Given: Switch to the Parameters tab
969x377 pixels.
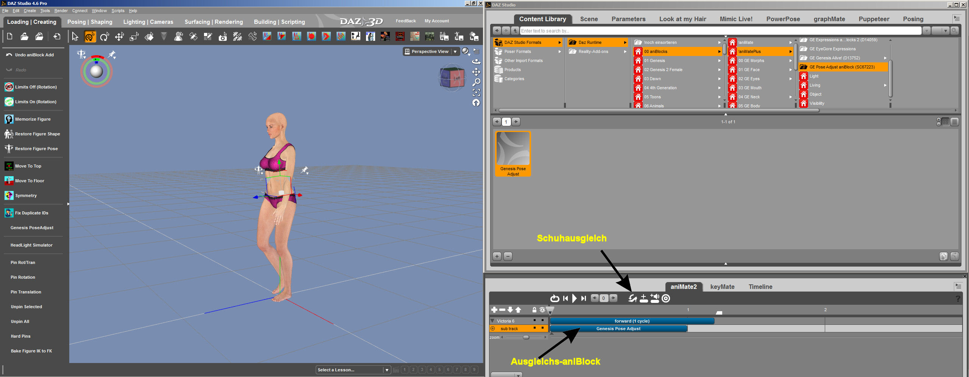Looking at the screenshot, I should coord(628,19).
